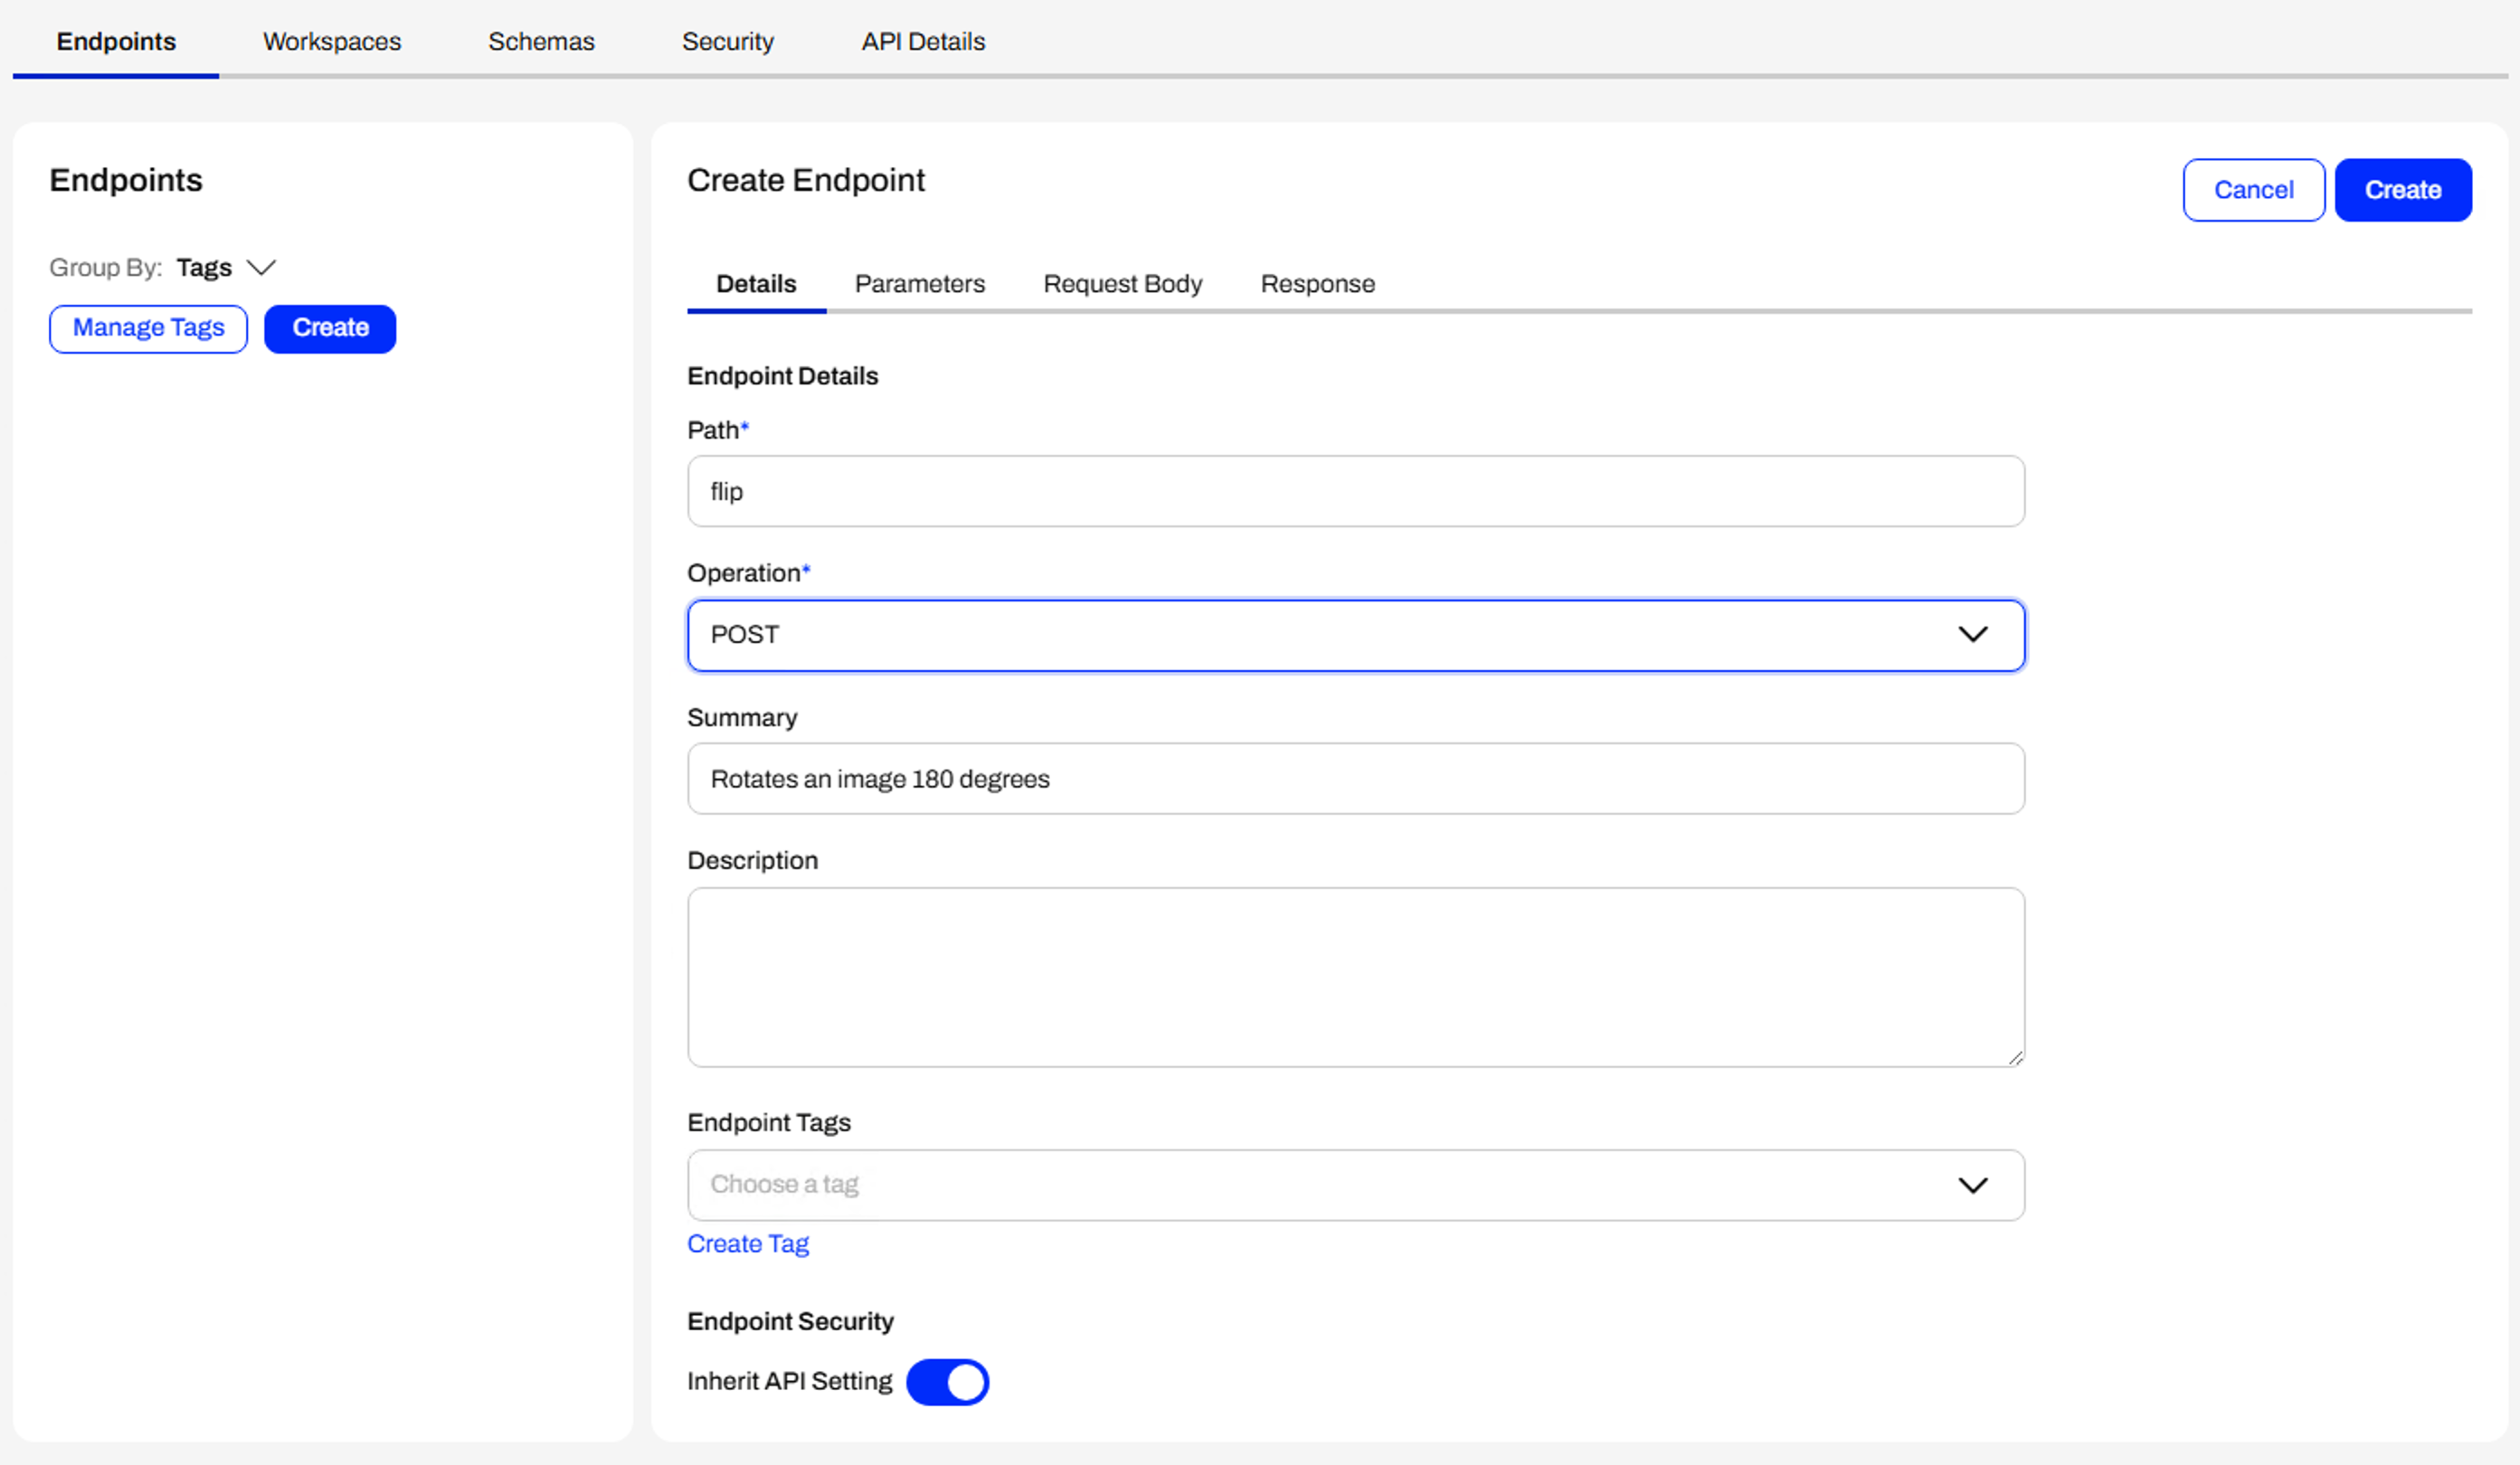Open the Request Body sub-tab
Screen dimensions: 2520x1465
point(1122,284)
